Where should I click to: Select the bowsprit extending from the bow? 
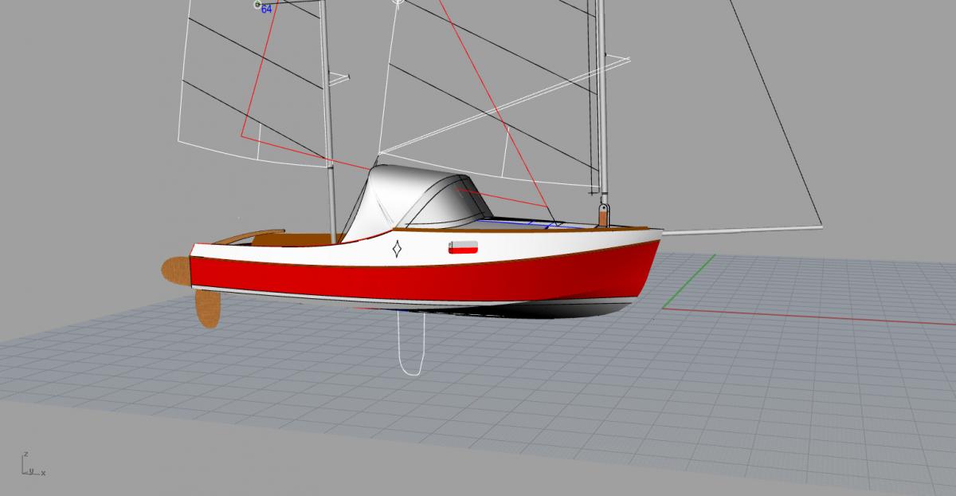coord(741,230)
